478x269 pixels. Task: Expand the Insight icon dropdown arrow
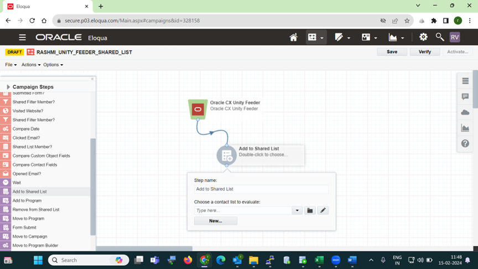click(x=402, y=38)
